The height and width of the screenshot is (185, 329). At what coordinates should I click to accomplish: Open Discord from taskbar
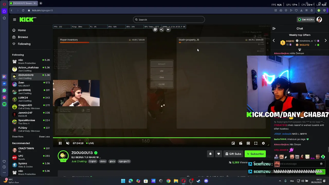[206, 181]
